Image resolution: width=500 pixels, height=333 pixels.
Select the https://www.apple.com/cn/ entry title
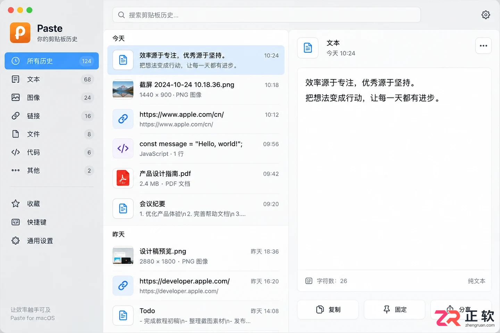tap(182, 114)
